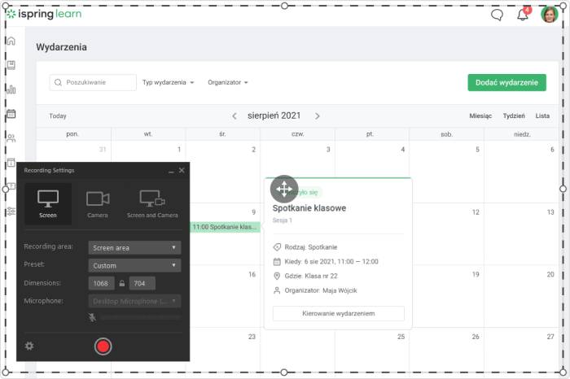Click the Spotkanie klasowe title

pyautogui.click(x=309, y=208)
